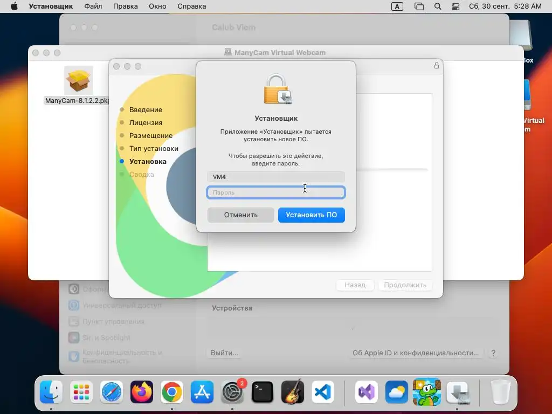This screenshot has height=414, width=552.
Task: Open the Справка menu
Action: point(191,6)
